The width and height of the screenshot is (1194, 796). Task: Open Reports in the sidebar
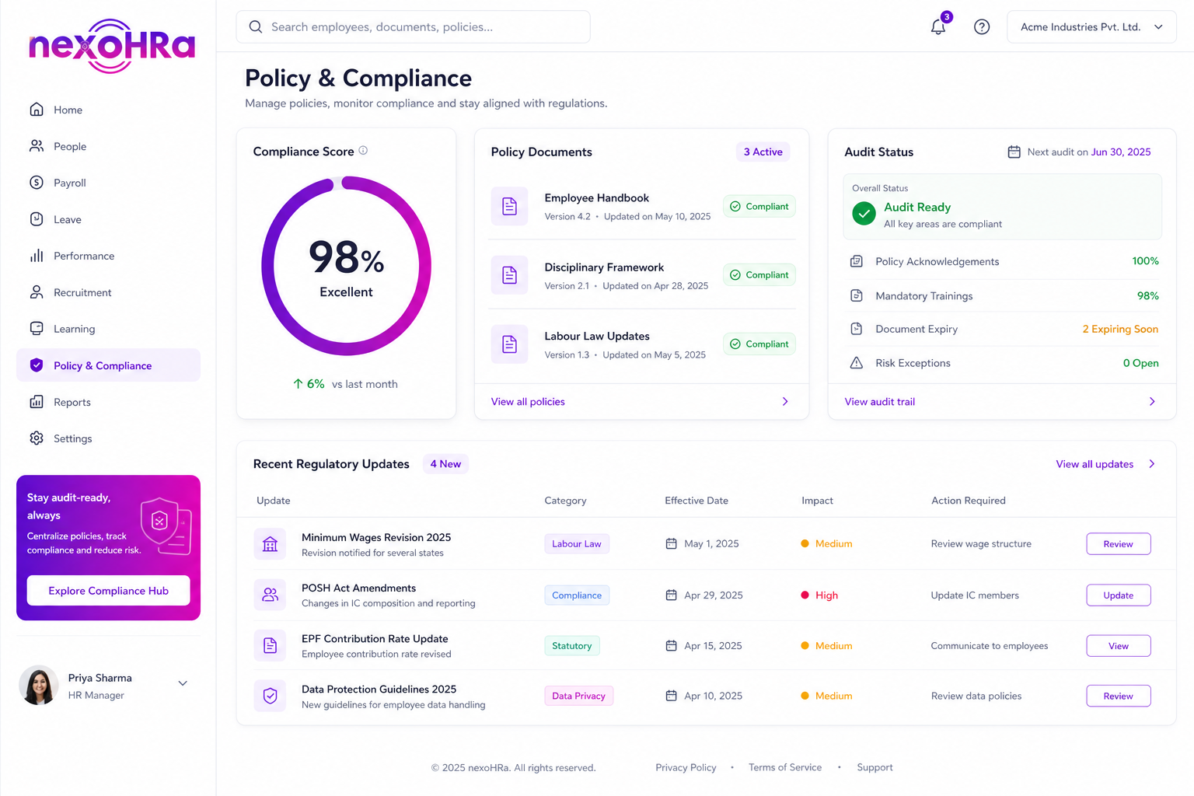pos(108,402)
